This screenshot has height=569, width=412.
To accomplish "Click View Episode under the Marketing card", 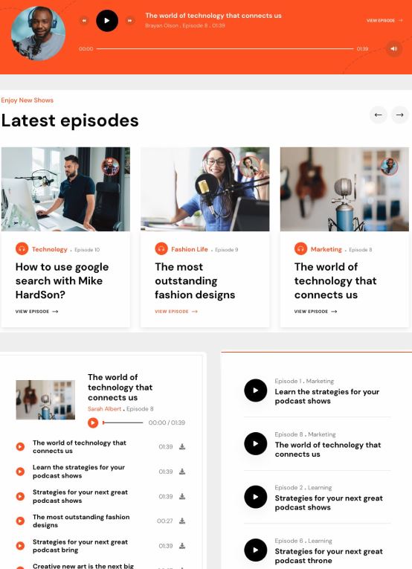I will click(x=315, y=312).
